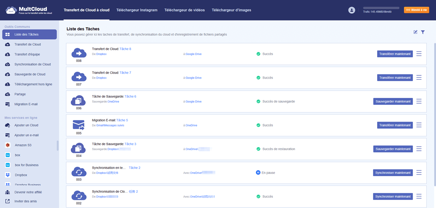The height and width of the screenshot is (208, 436).
Task: Click the Liste des Tâches sidebar icon
Action: 8,34
